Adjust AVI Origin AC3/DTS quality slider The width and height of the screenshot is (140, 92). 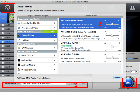(x=112, y=35)
